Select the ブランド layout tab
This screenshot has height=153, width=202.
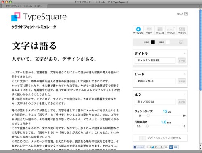pos(171,30)
